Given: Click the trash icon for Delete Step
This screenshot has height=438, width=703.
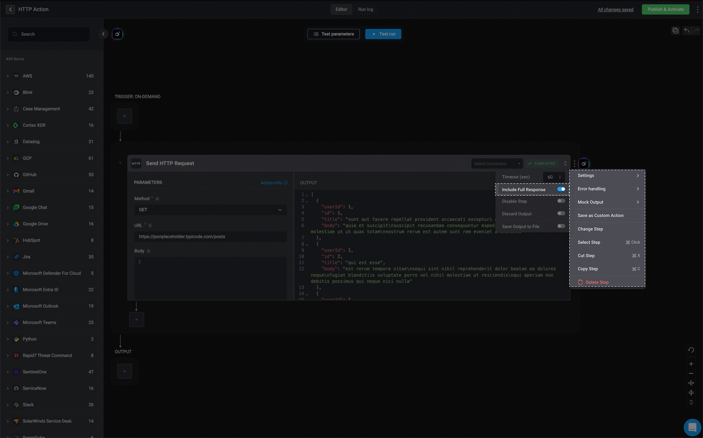Looking at the screenshot, I should pyautogui.click(x=580, y=282).
